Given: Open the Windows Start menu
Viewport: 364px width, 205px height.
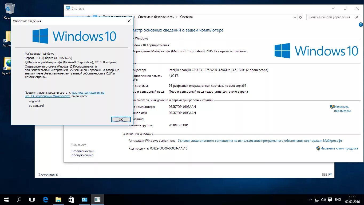Looking at the screenshot, I should click(x=6, y=199).
